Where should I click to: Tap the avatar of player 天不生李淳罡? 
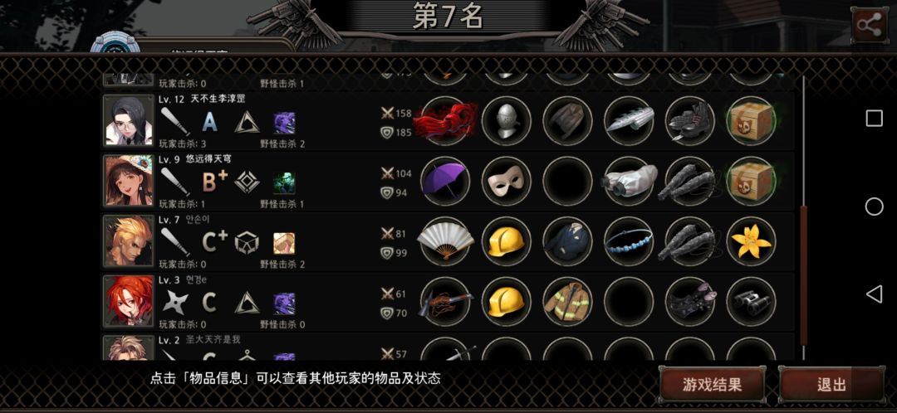tap(129, 120)
